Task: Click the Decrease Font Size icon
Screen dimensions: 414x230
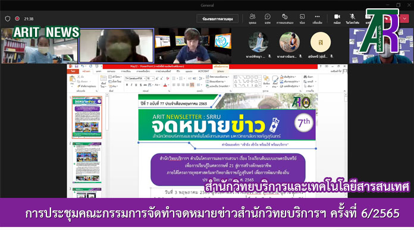Action: pos(162,78)
